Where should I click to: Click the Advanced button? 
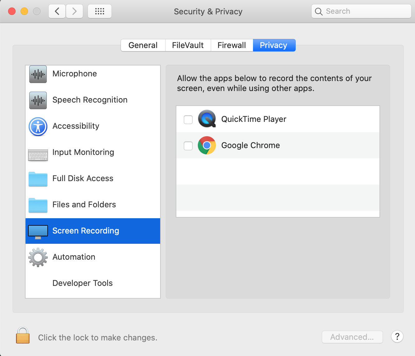352,337
